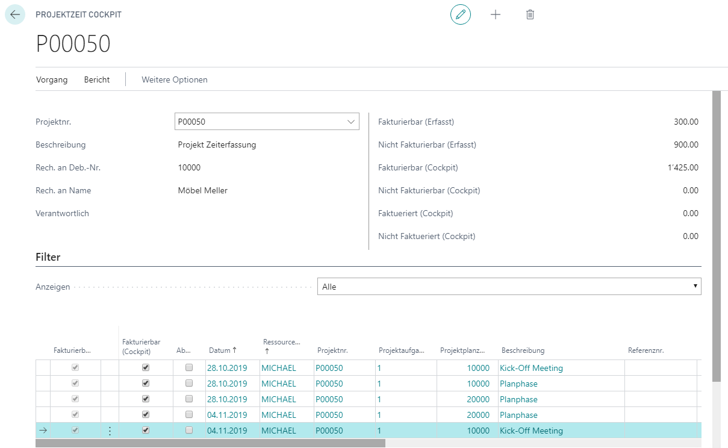Viewport: 728px width, 448px height.
Task: Open date 28.10.2019 in Kick-Off Meeting row
Action: [x=227, y=368]
